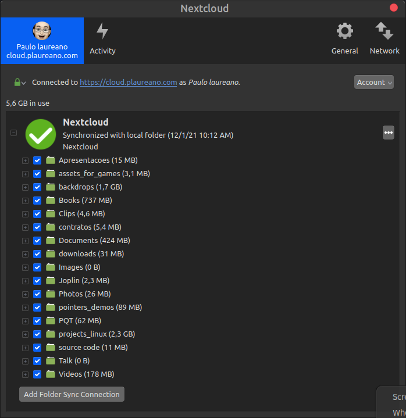The image size is (406, 418).
Task: Expand the Books folder
Action: [26, 201]
